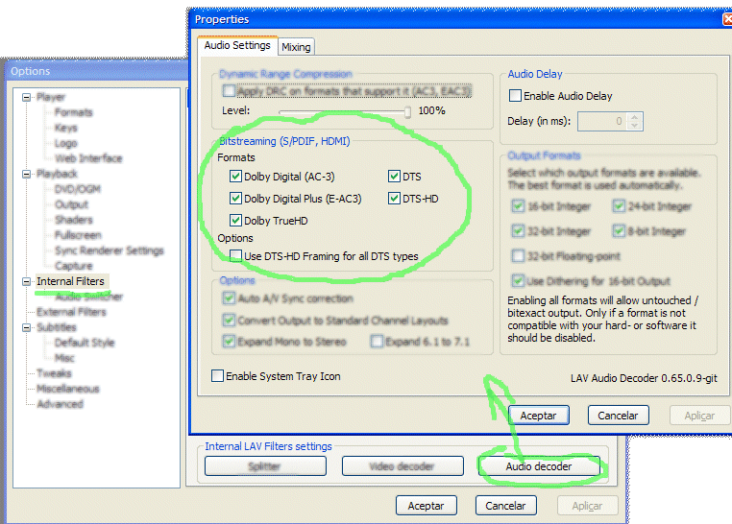Image resolution: width=732 pixels, height=524 pixels.
Task: Collapse the Internal Filters tree node
Action: coord(27,281)
